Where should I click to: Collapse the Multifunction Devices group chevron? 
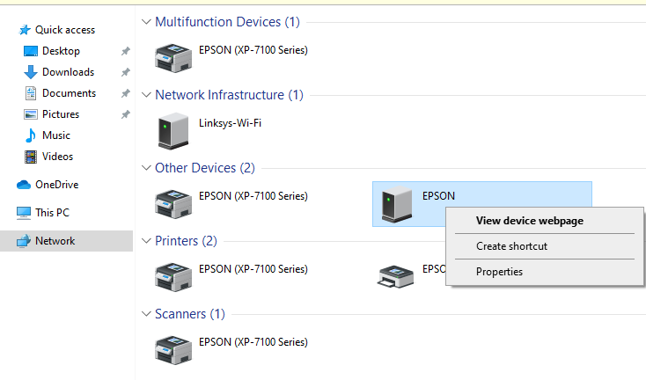(146, 22)
